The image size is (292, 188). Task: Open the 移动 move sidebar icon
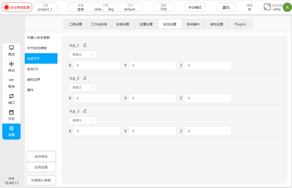(12, 67)
